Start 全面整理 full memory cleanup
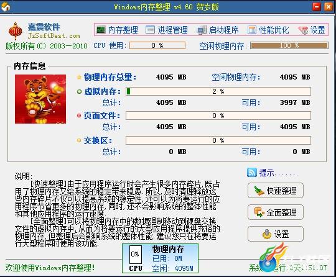336x277 pixels. [x=276, y=212]
